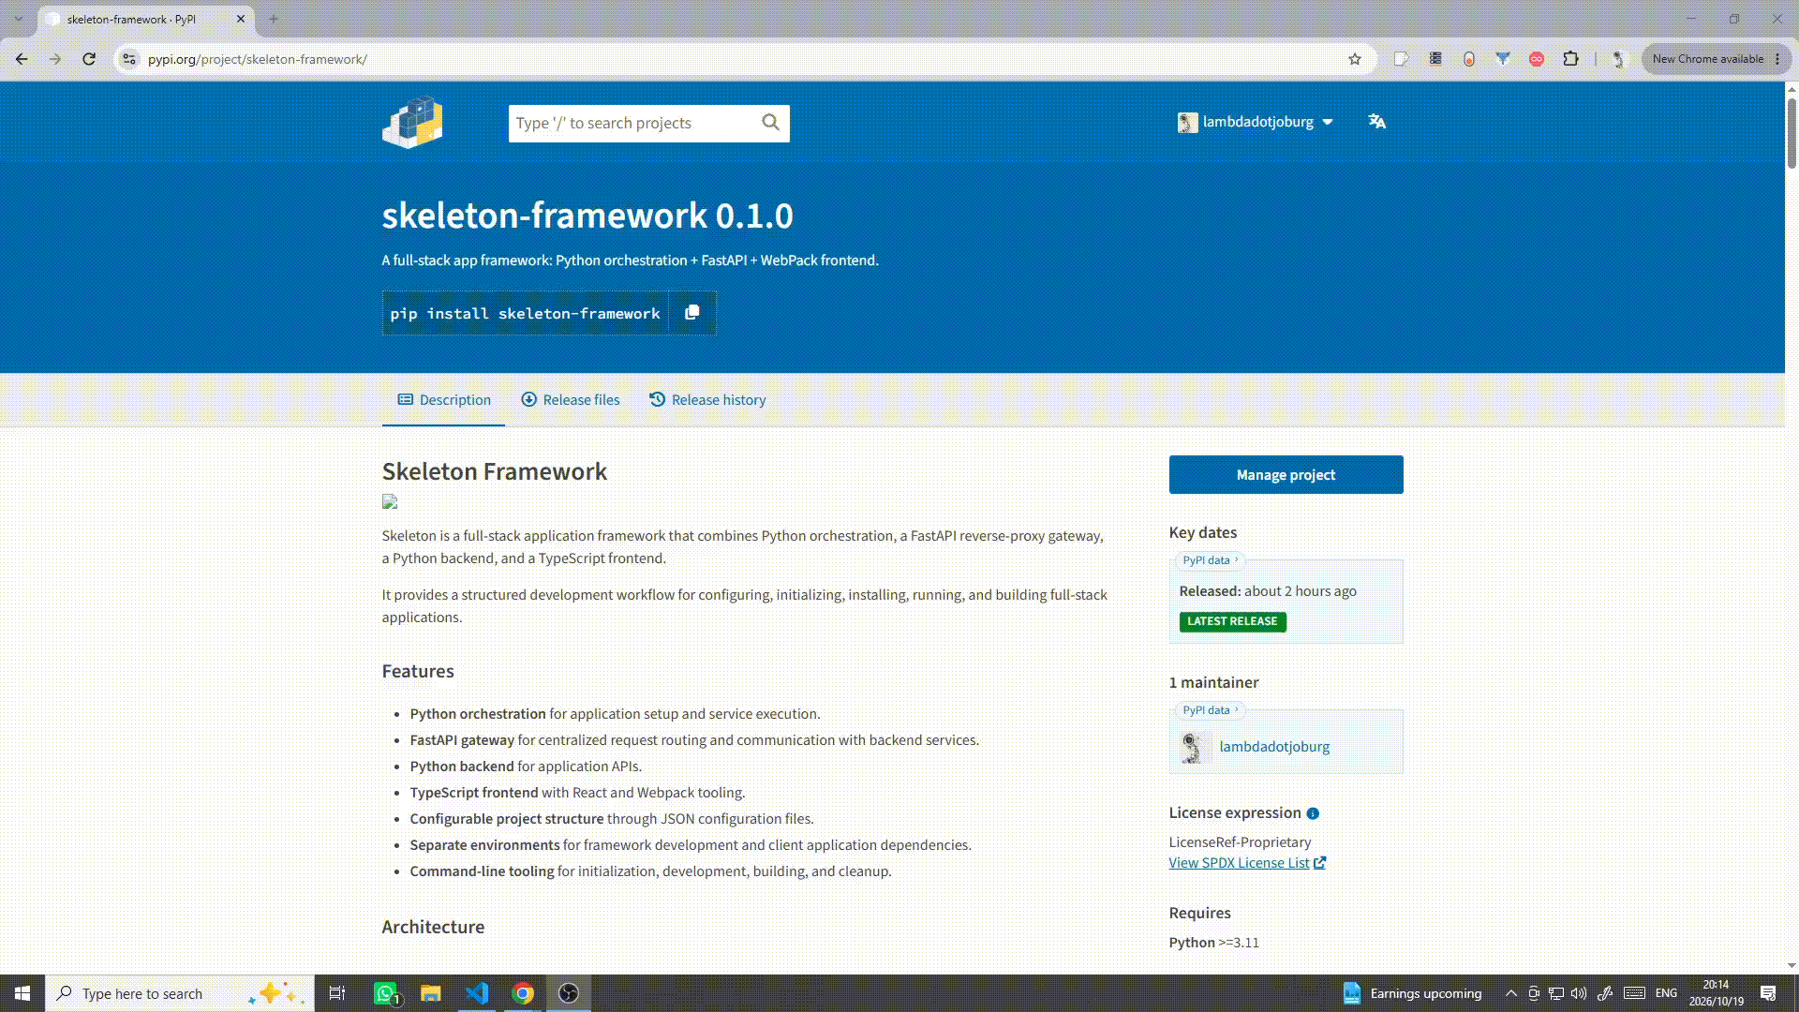Viewport: 1799px width, 1012px height.
Task: Click the lambdadotjoburg maintainer avatar
Action: 1195,747
